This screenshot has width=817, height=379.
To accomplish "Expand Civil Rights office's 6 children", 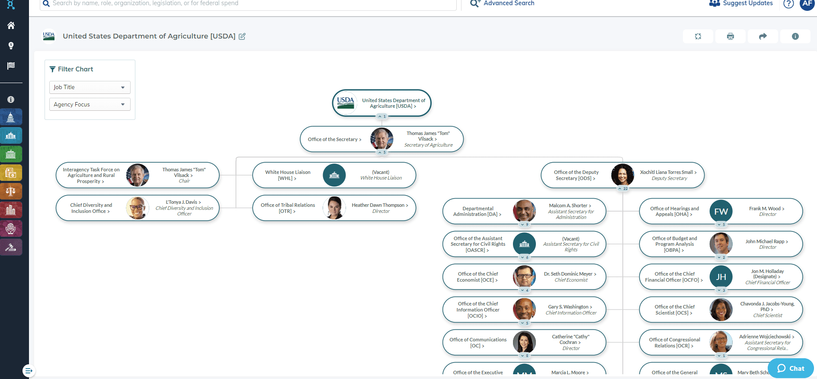I will coord(525,257).
